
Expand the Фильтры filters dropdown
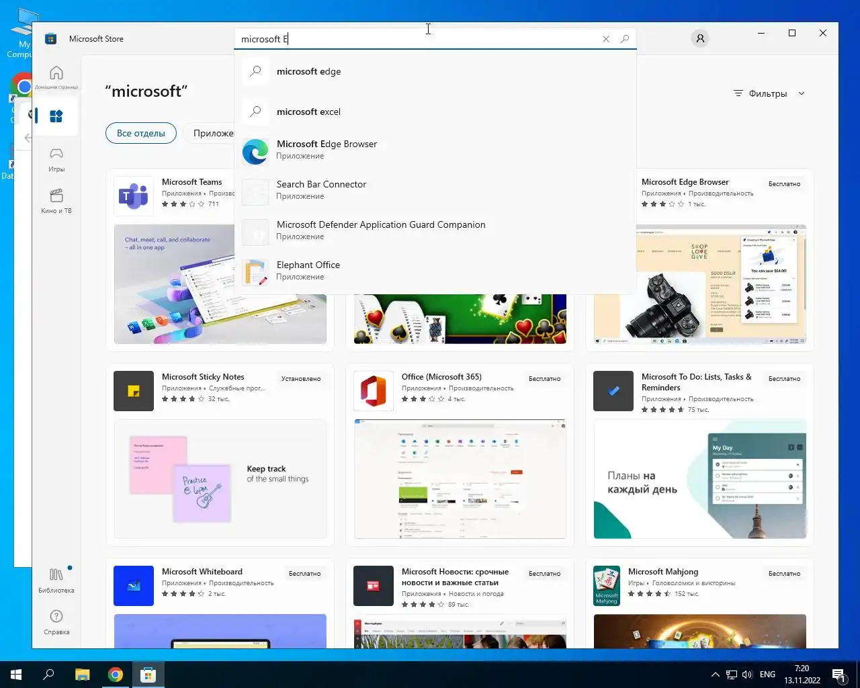tap(769, 93)
